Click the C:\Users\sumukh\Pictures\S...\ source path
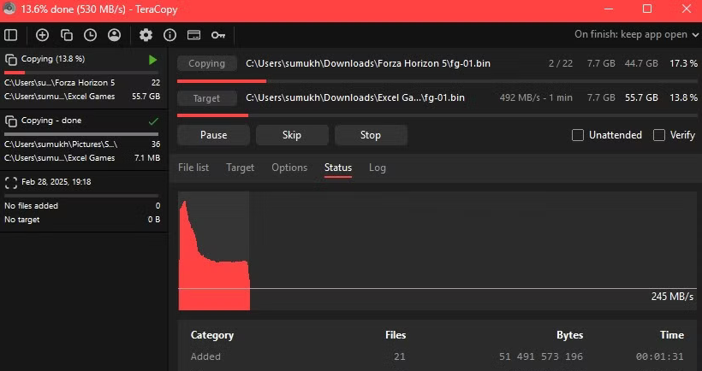The width and height of the screenshot is (702, 371). (x=61, y=144)
